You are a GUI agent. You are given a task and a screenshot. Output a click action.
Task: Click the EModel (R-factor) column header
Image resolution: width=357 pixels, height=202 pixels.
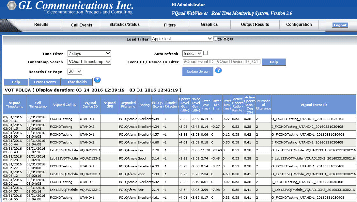click(x=171, y=105)
